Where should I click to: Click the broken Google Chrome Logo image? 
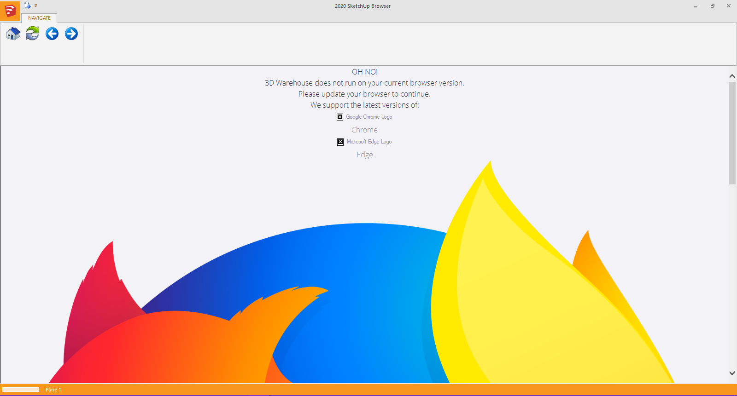point(340,117)
